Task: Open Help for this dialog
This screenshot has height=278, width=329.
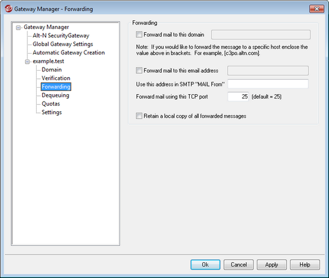Action: coord(305,265)
